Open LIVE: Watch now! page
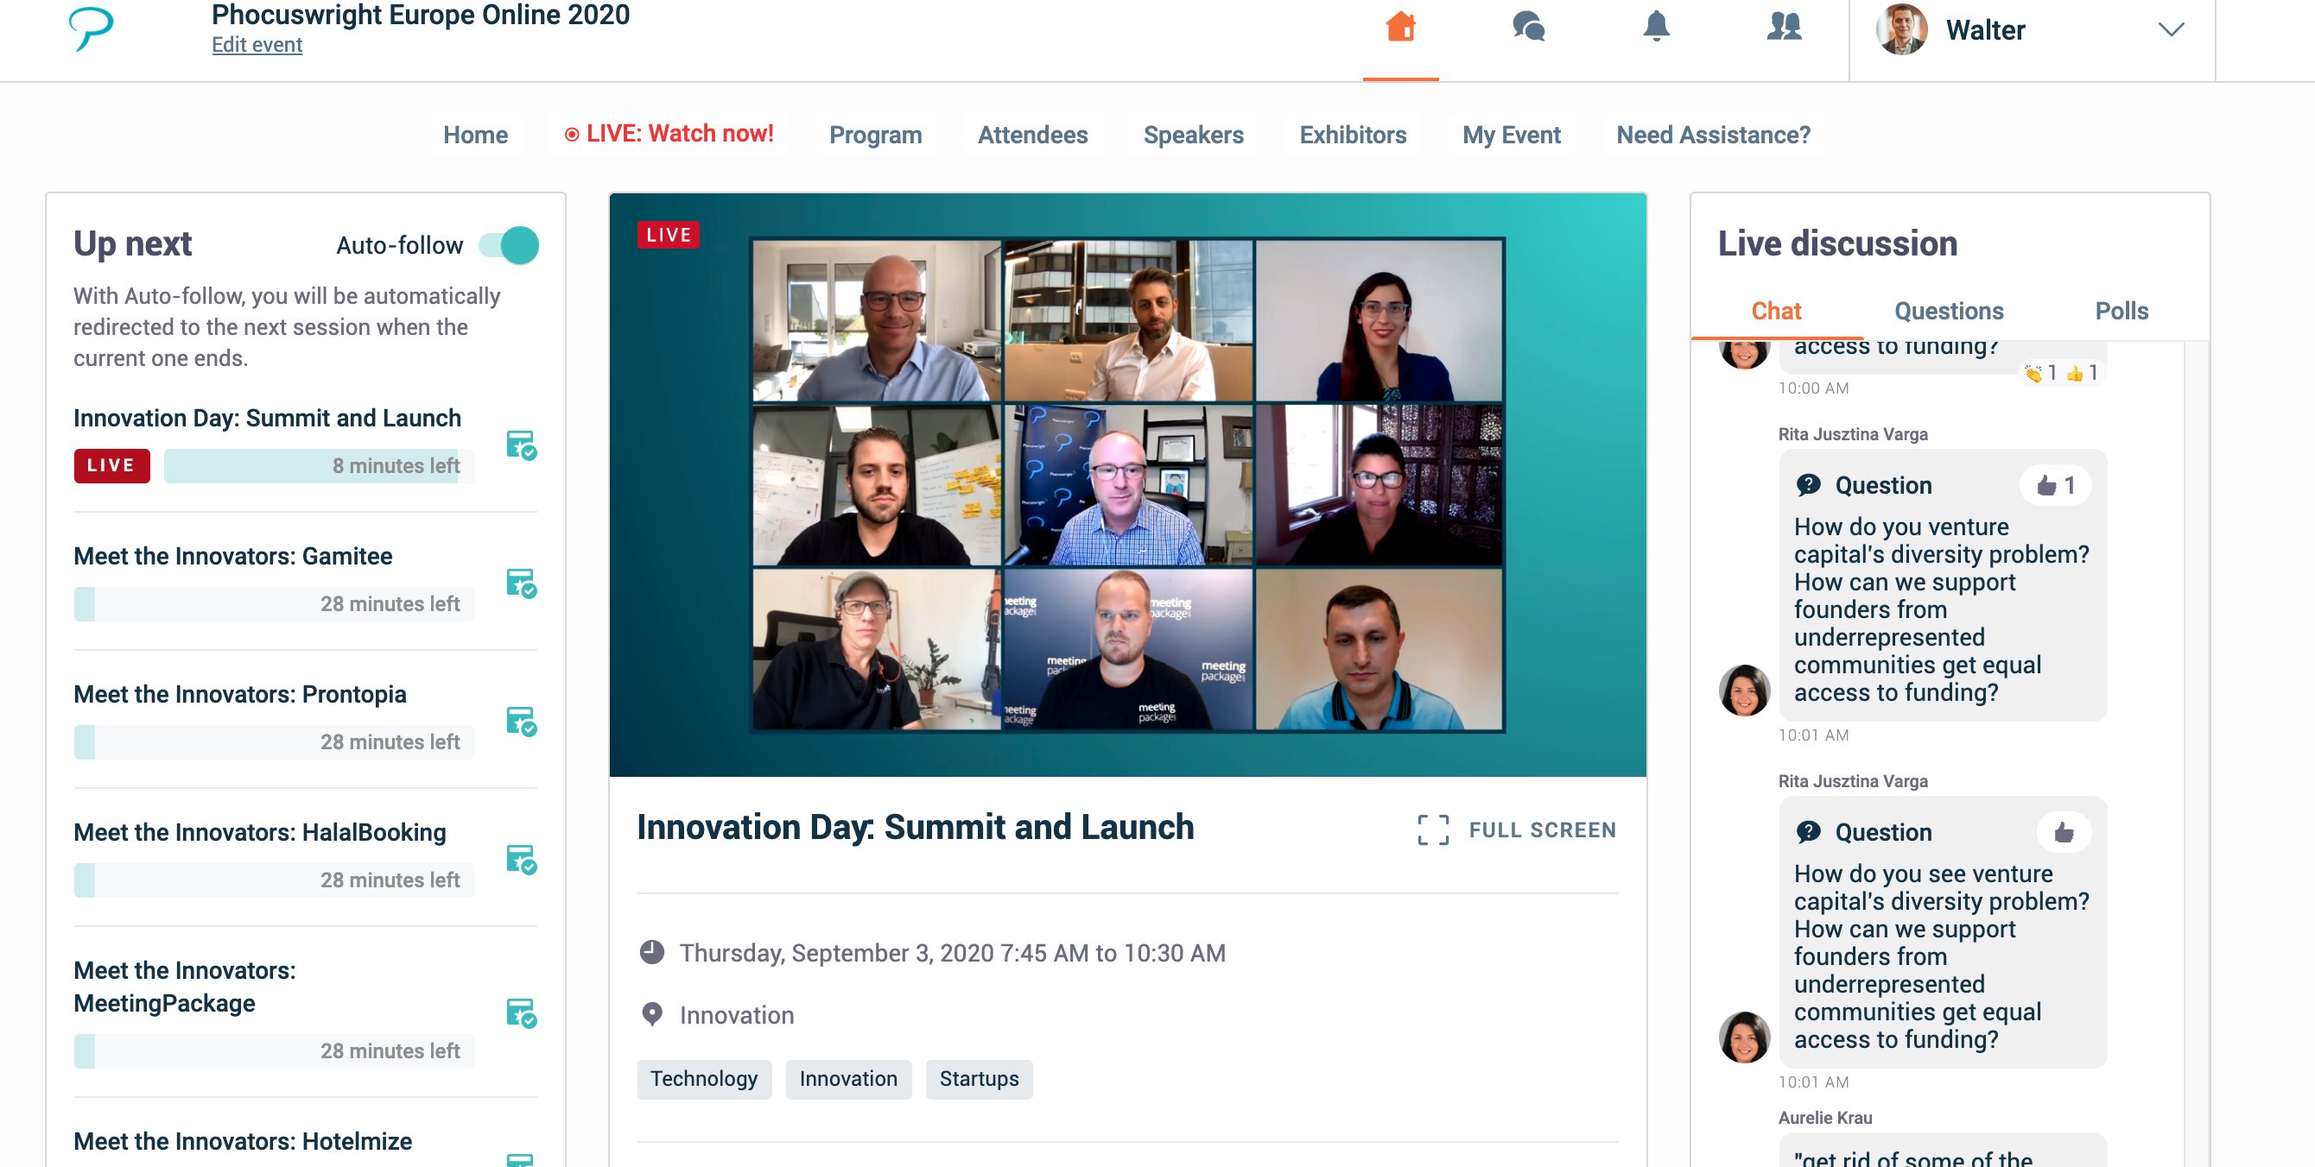 pos(669,134)
